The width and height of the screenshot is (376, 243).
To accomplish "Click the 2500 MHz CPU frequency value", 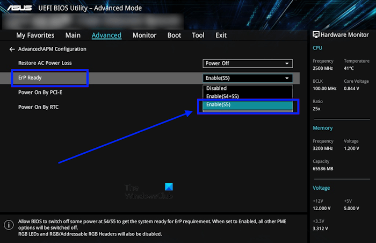I will [322, 68].
